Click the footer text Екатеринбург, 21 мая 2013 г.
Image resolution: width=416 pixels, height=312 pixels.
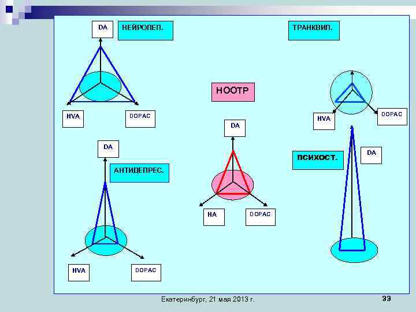(x=208, y=299)
